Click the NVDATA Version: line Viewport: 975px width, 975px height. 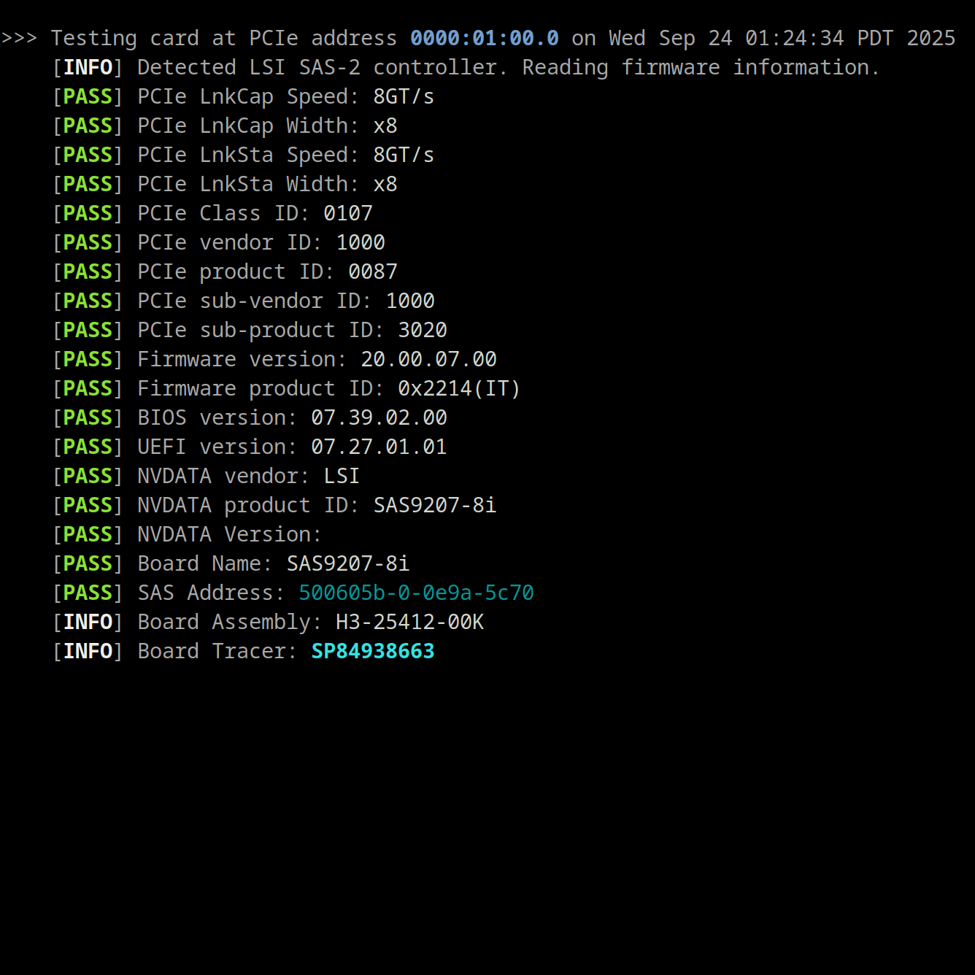188,534
